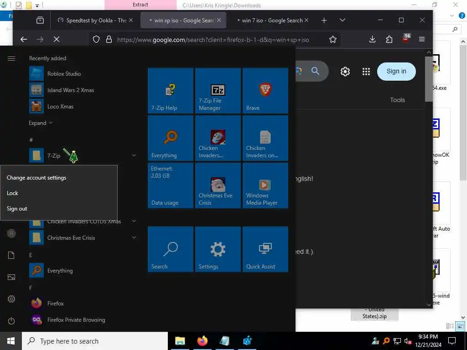The width and height of the screenshot is (467, 350).
Task: Open Everything from the app list
Action: tap(83, 270)
